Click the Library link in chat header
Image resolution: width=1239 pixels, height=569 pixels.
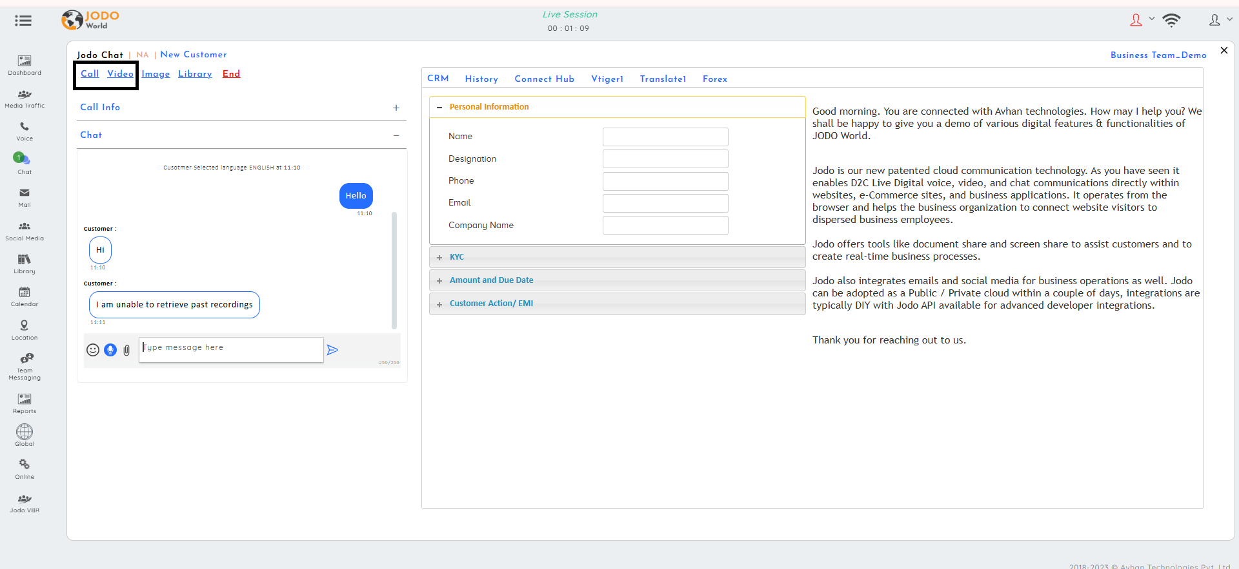click(x=195, y=73)
